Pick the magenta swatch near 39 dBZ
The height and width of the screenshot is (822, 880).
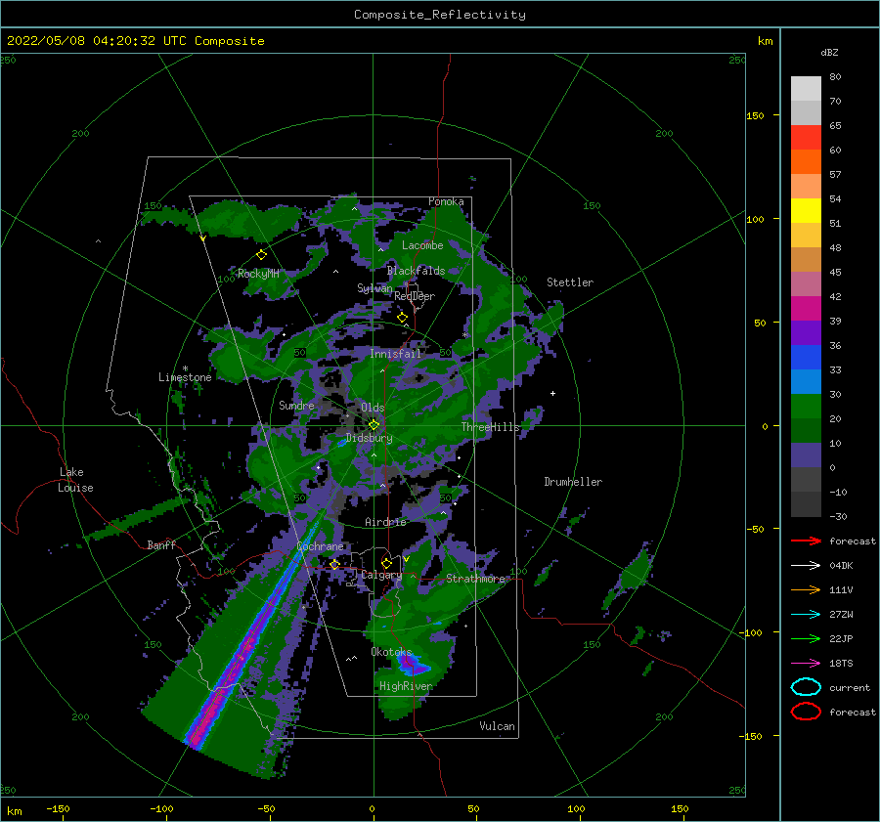(x=806, y=309)
